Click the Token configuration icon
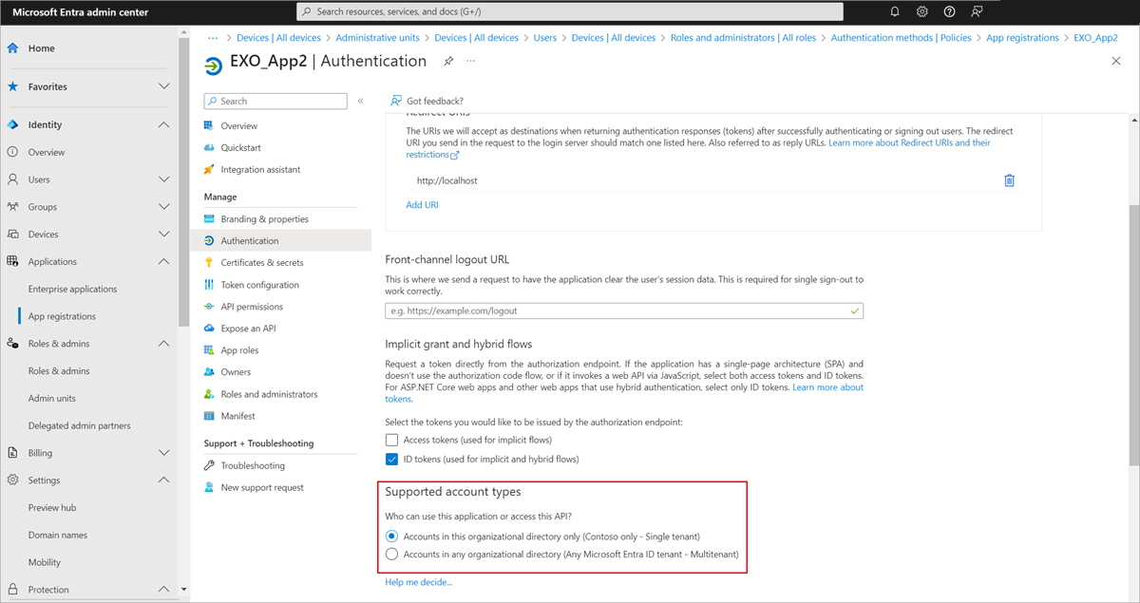 point(209,284)
